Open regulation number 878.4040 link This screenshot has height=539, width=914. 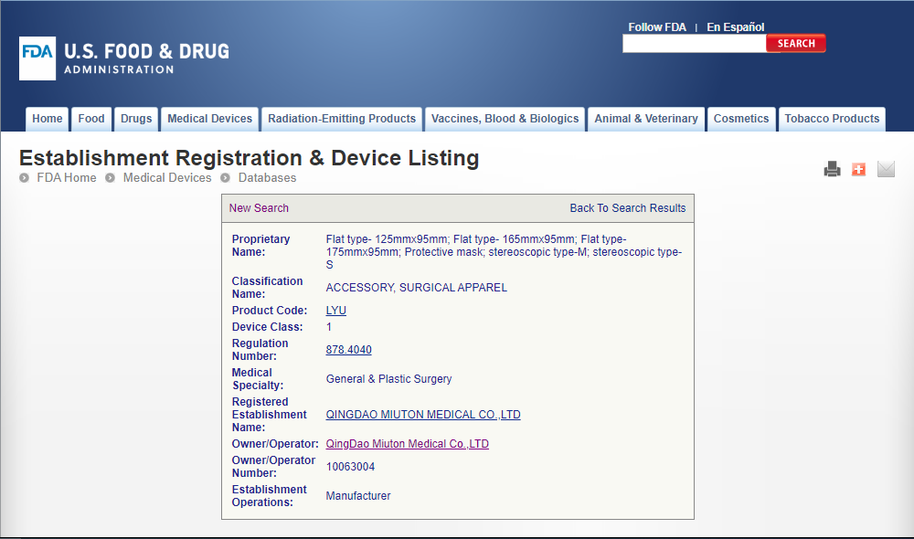click(348, 350)
